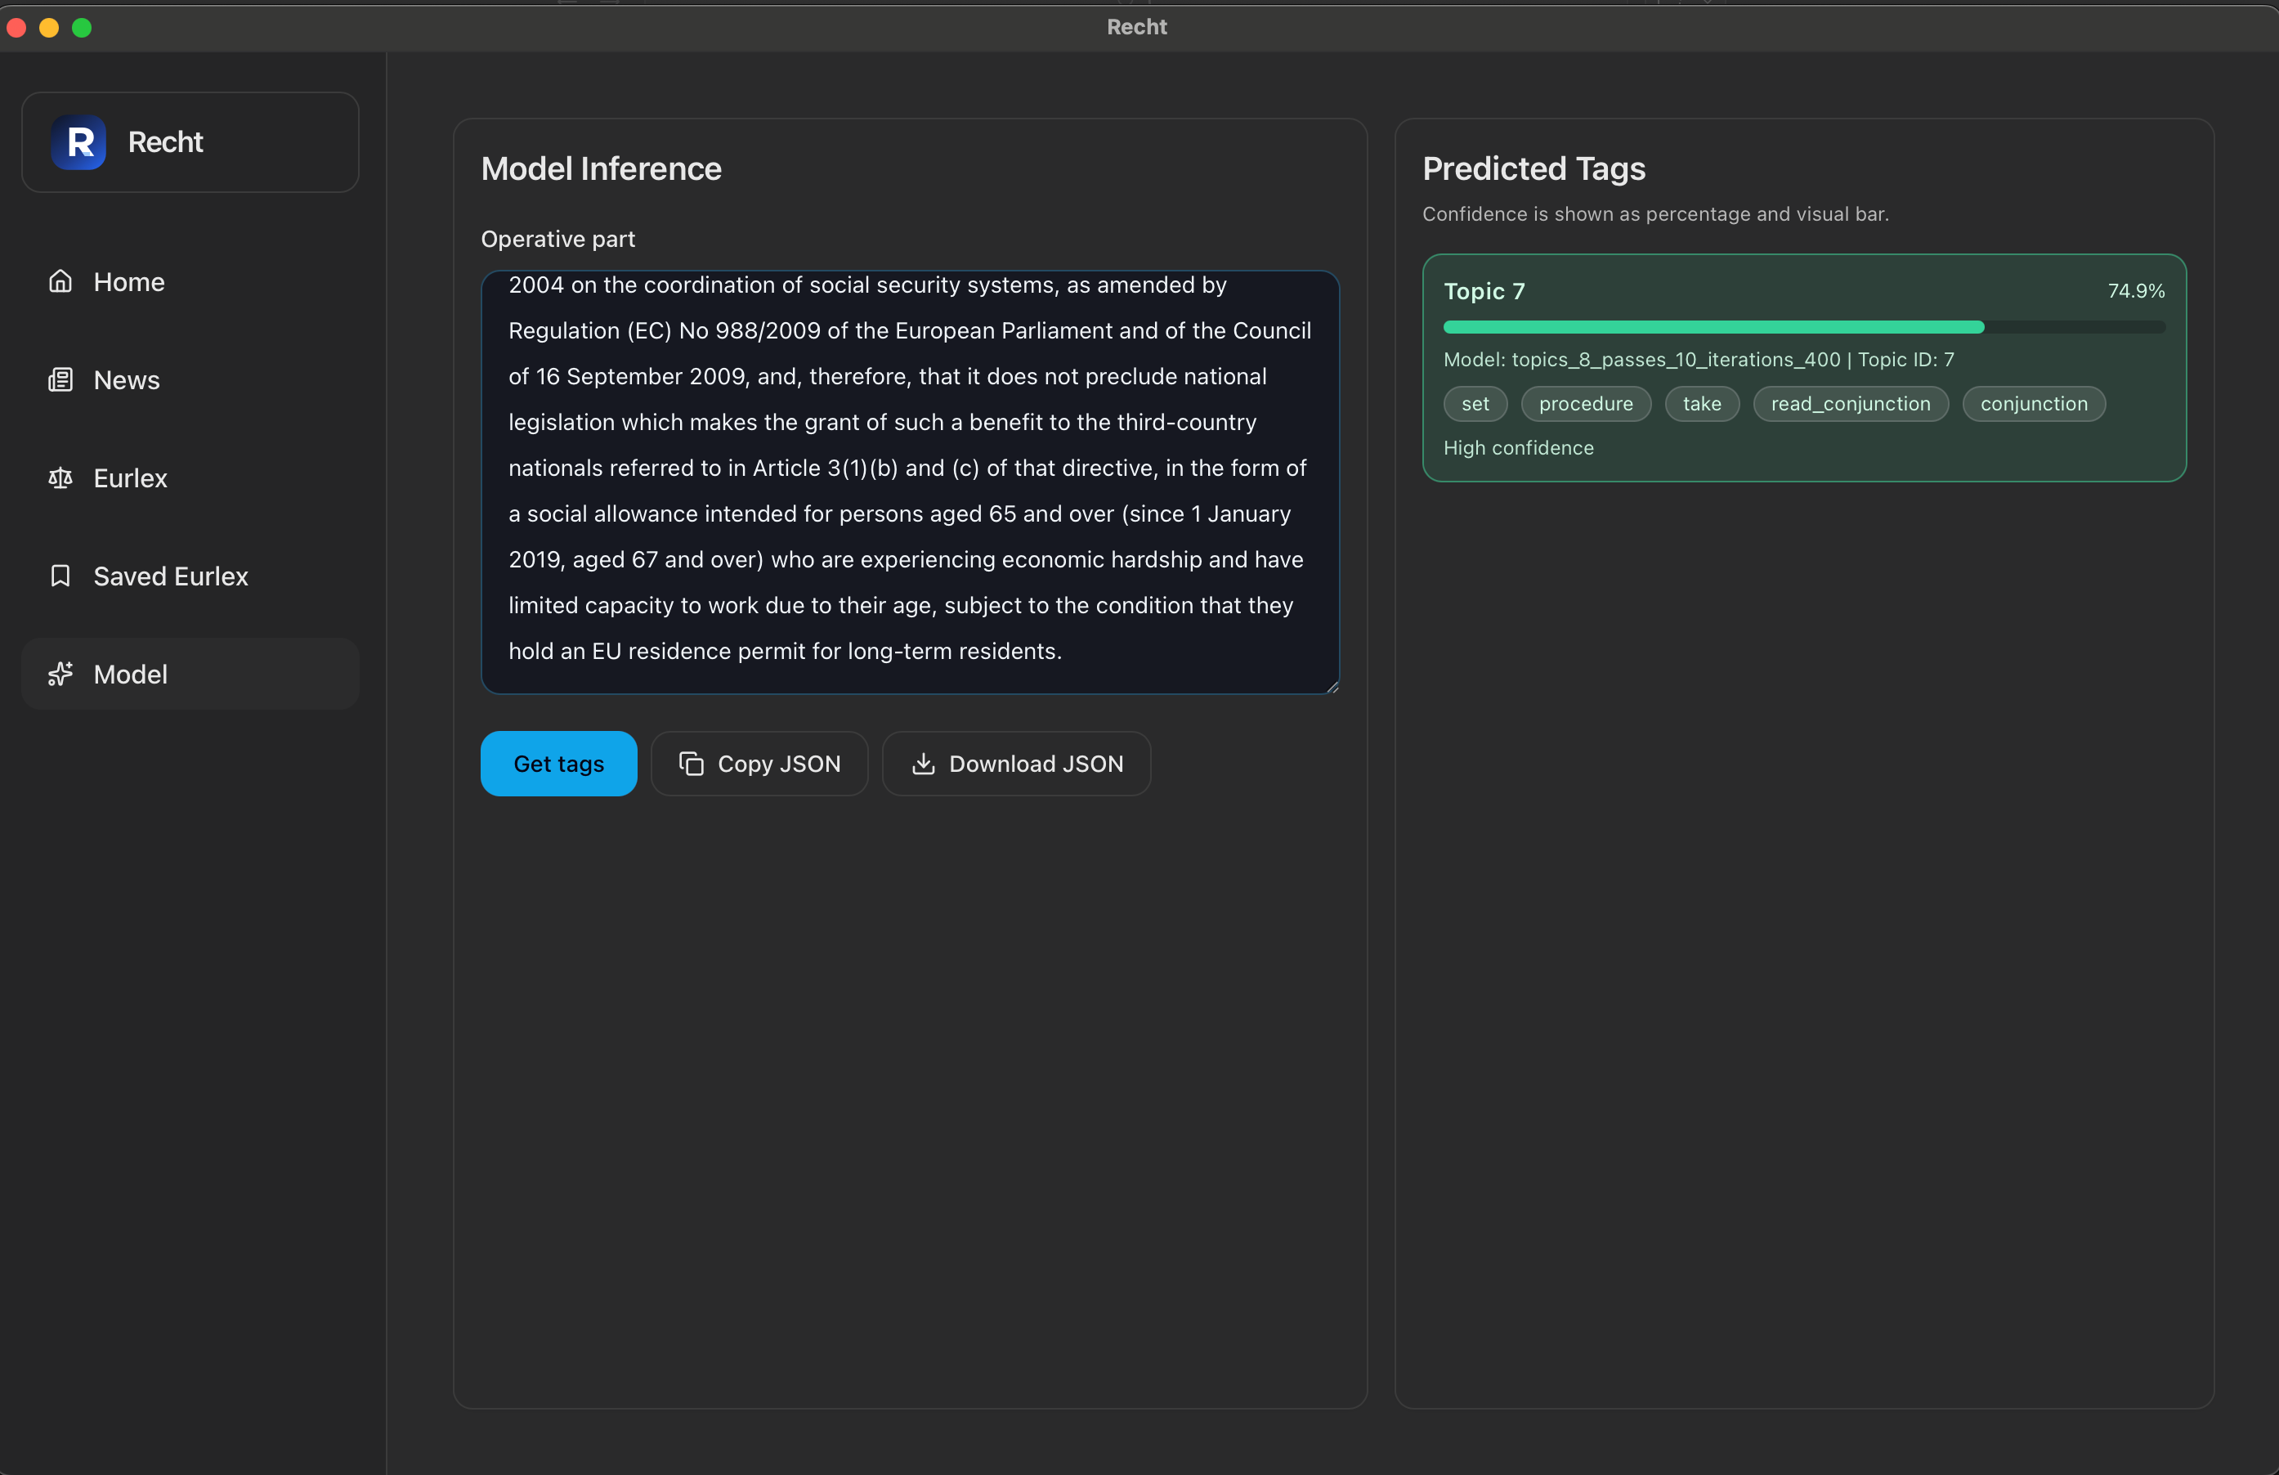Click the download arrow icon on Download JSON
This screenshot has width=2279, height=1475.
[924, 764]
